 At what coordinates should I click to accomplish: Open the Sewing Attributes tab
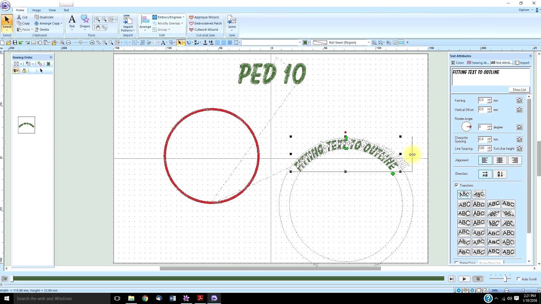pyautogui.click(x=478, y=63)
